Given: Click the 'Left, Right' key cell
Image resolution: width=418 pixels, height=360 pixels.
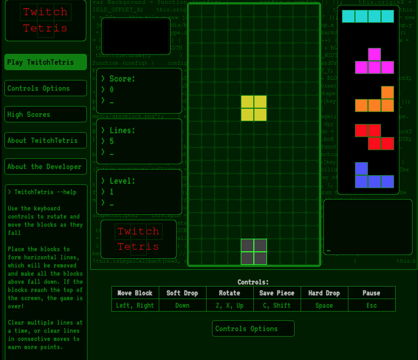Looking at the screenshot, I should [x=135, y=305].
